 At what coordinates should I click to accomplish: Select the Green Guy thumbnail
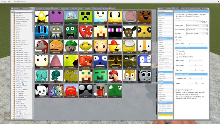pyautogui.click(x=71, y=32)
